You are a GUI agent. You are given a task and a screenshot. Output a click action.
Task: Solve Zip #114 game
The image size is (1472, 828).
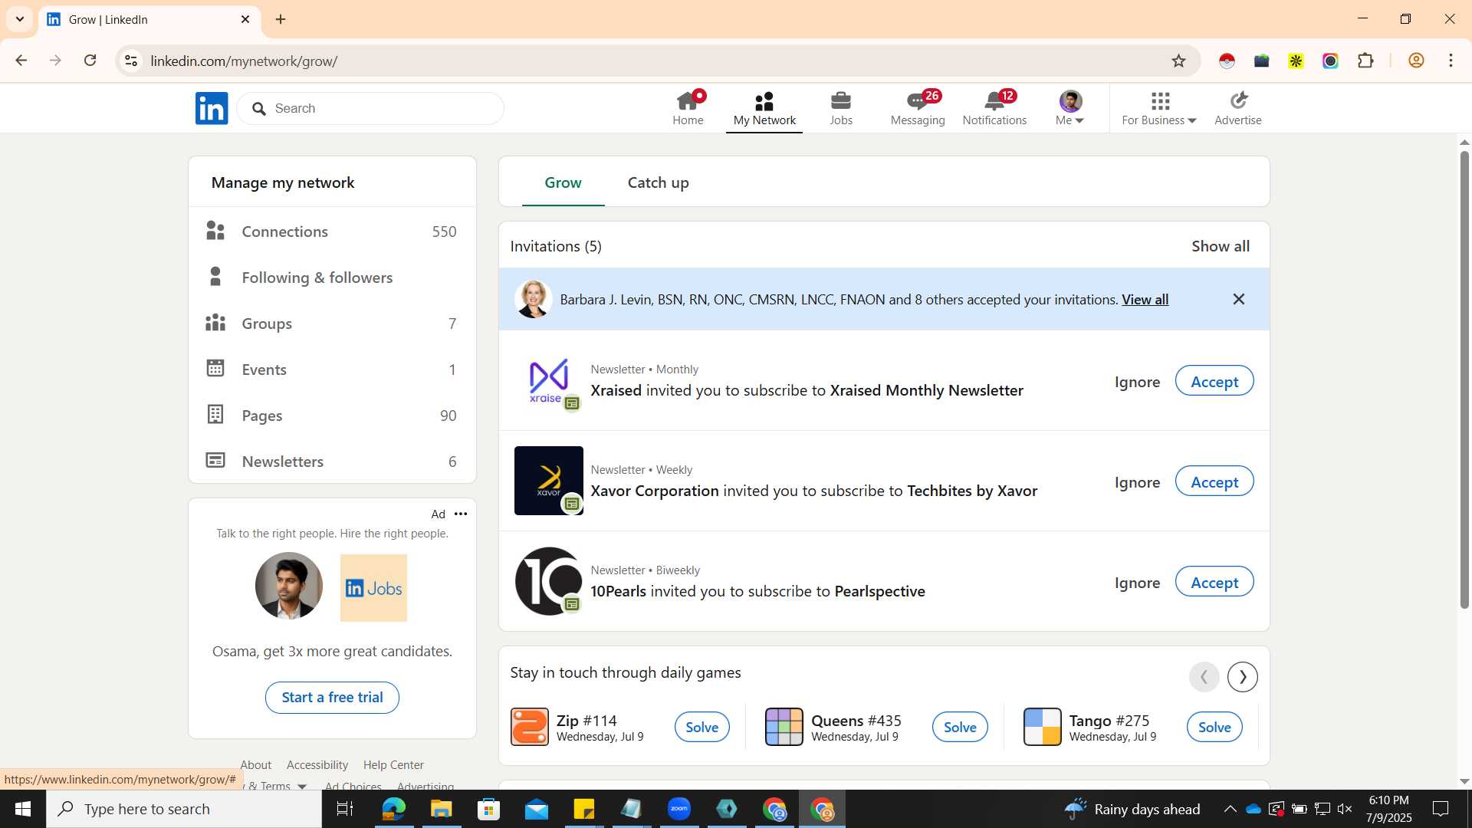tap(701, 727)
